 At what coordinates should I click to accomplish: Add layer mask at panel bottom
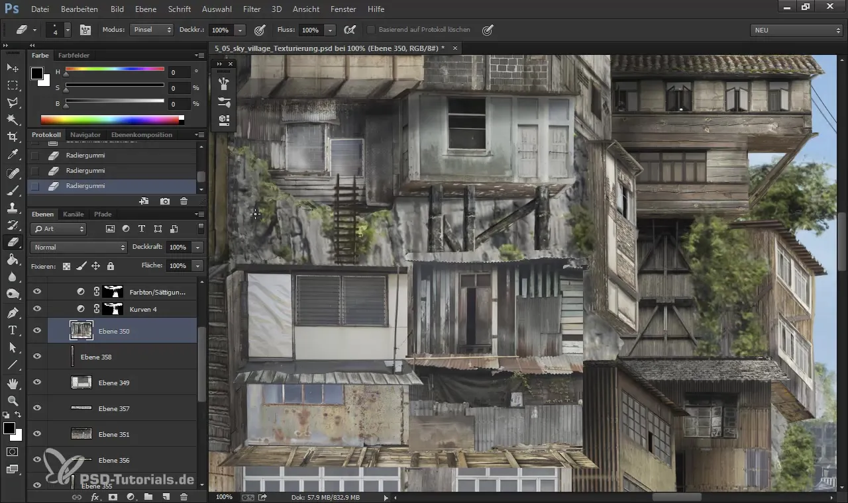click(x=113, y=496)
